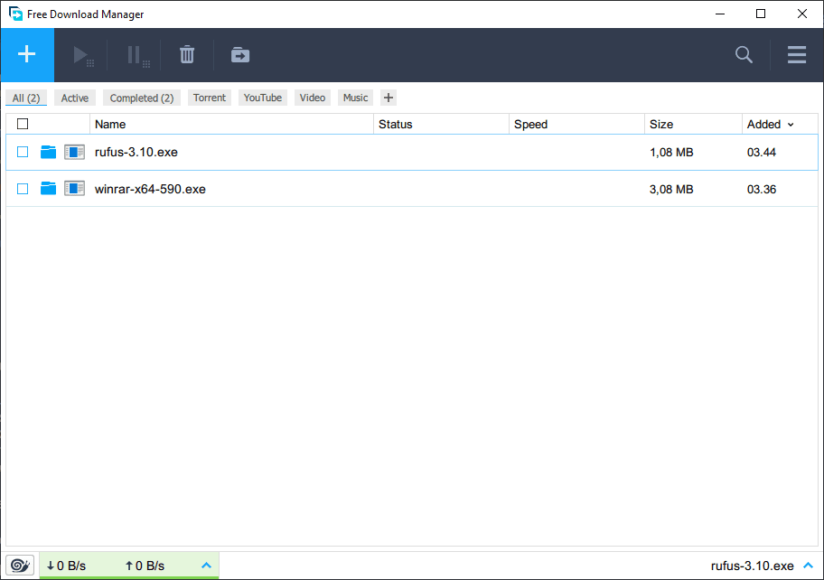Screen dimensions: 824x580
Task: Select the YouTube filter tab
Action: [263, 98]
